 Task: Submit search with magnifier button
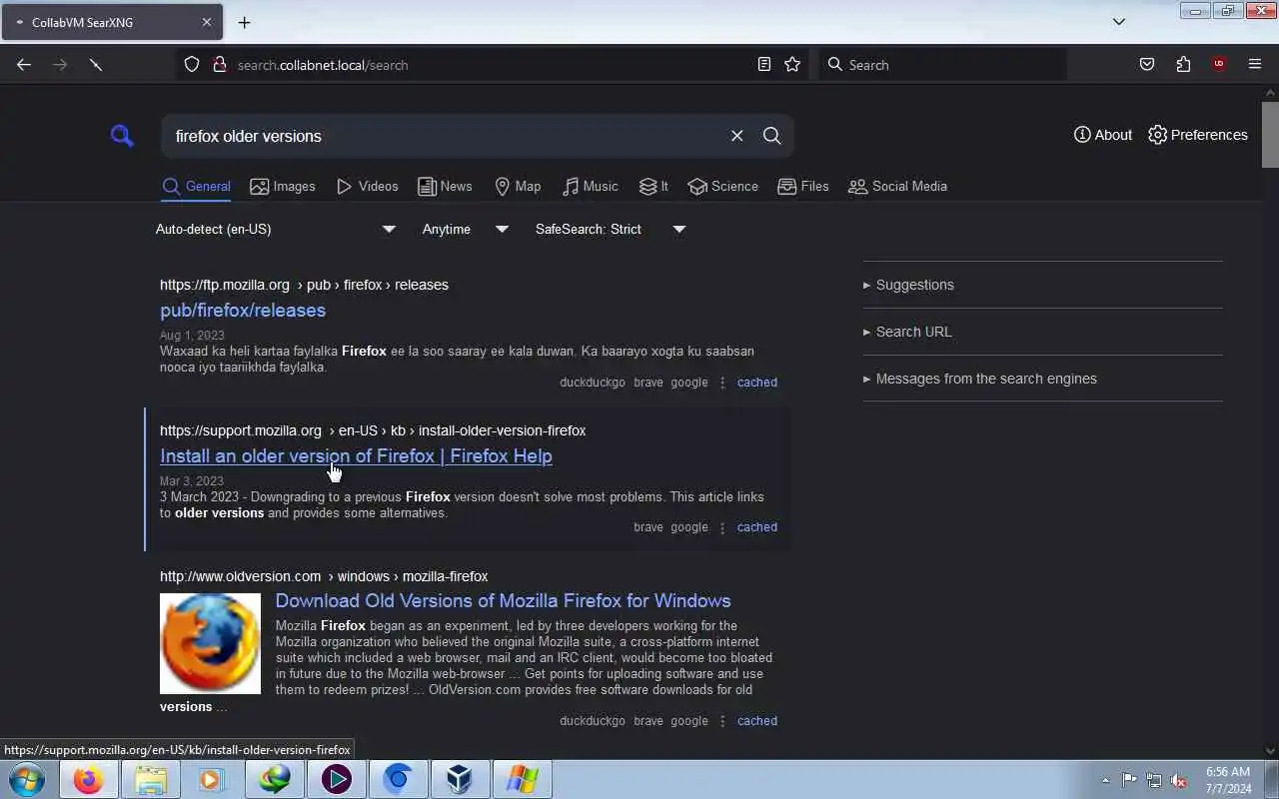pos(771,136)
